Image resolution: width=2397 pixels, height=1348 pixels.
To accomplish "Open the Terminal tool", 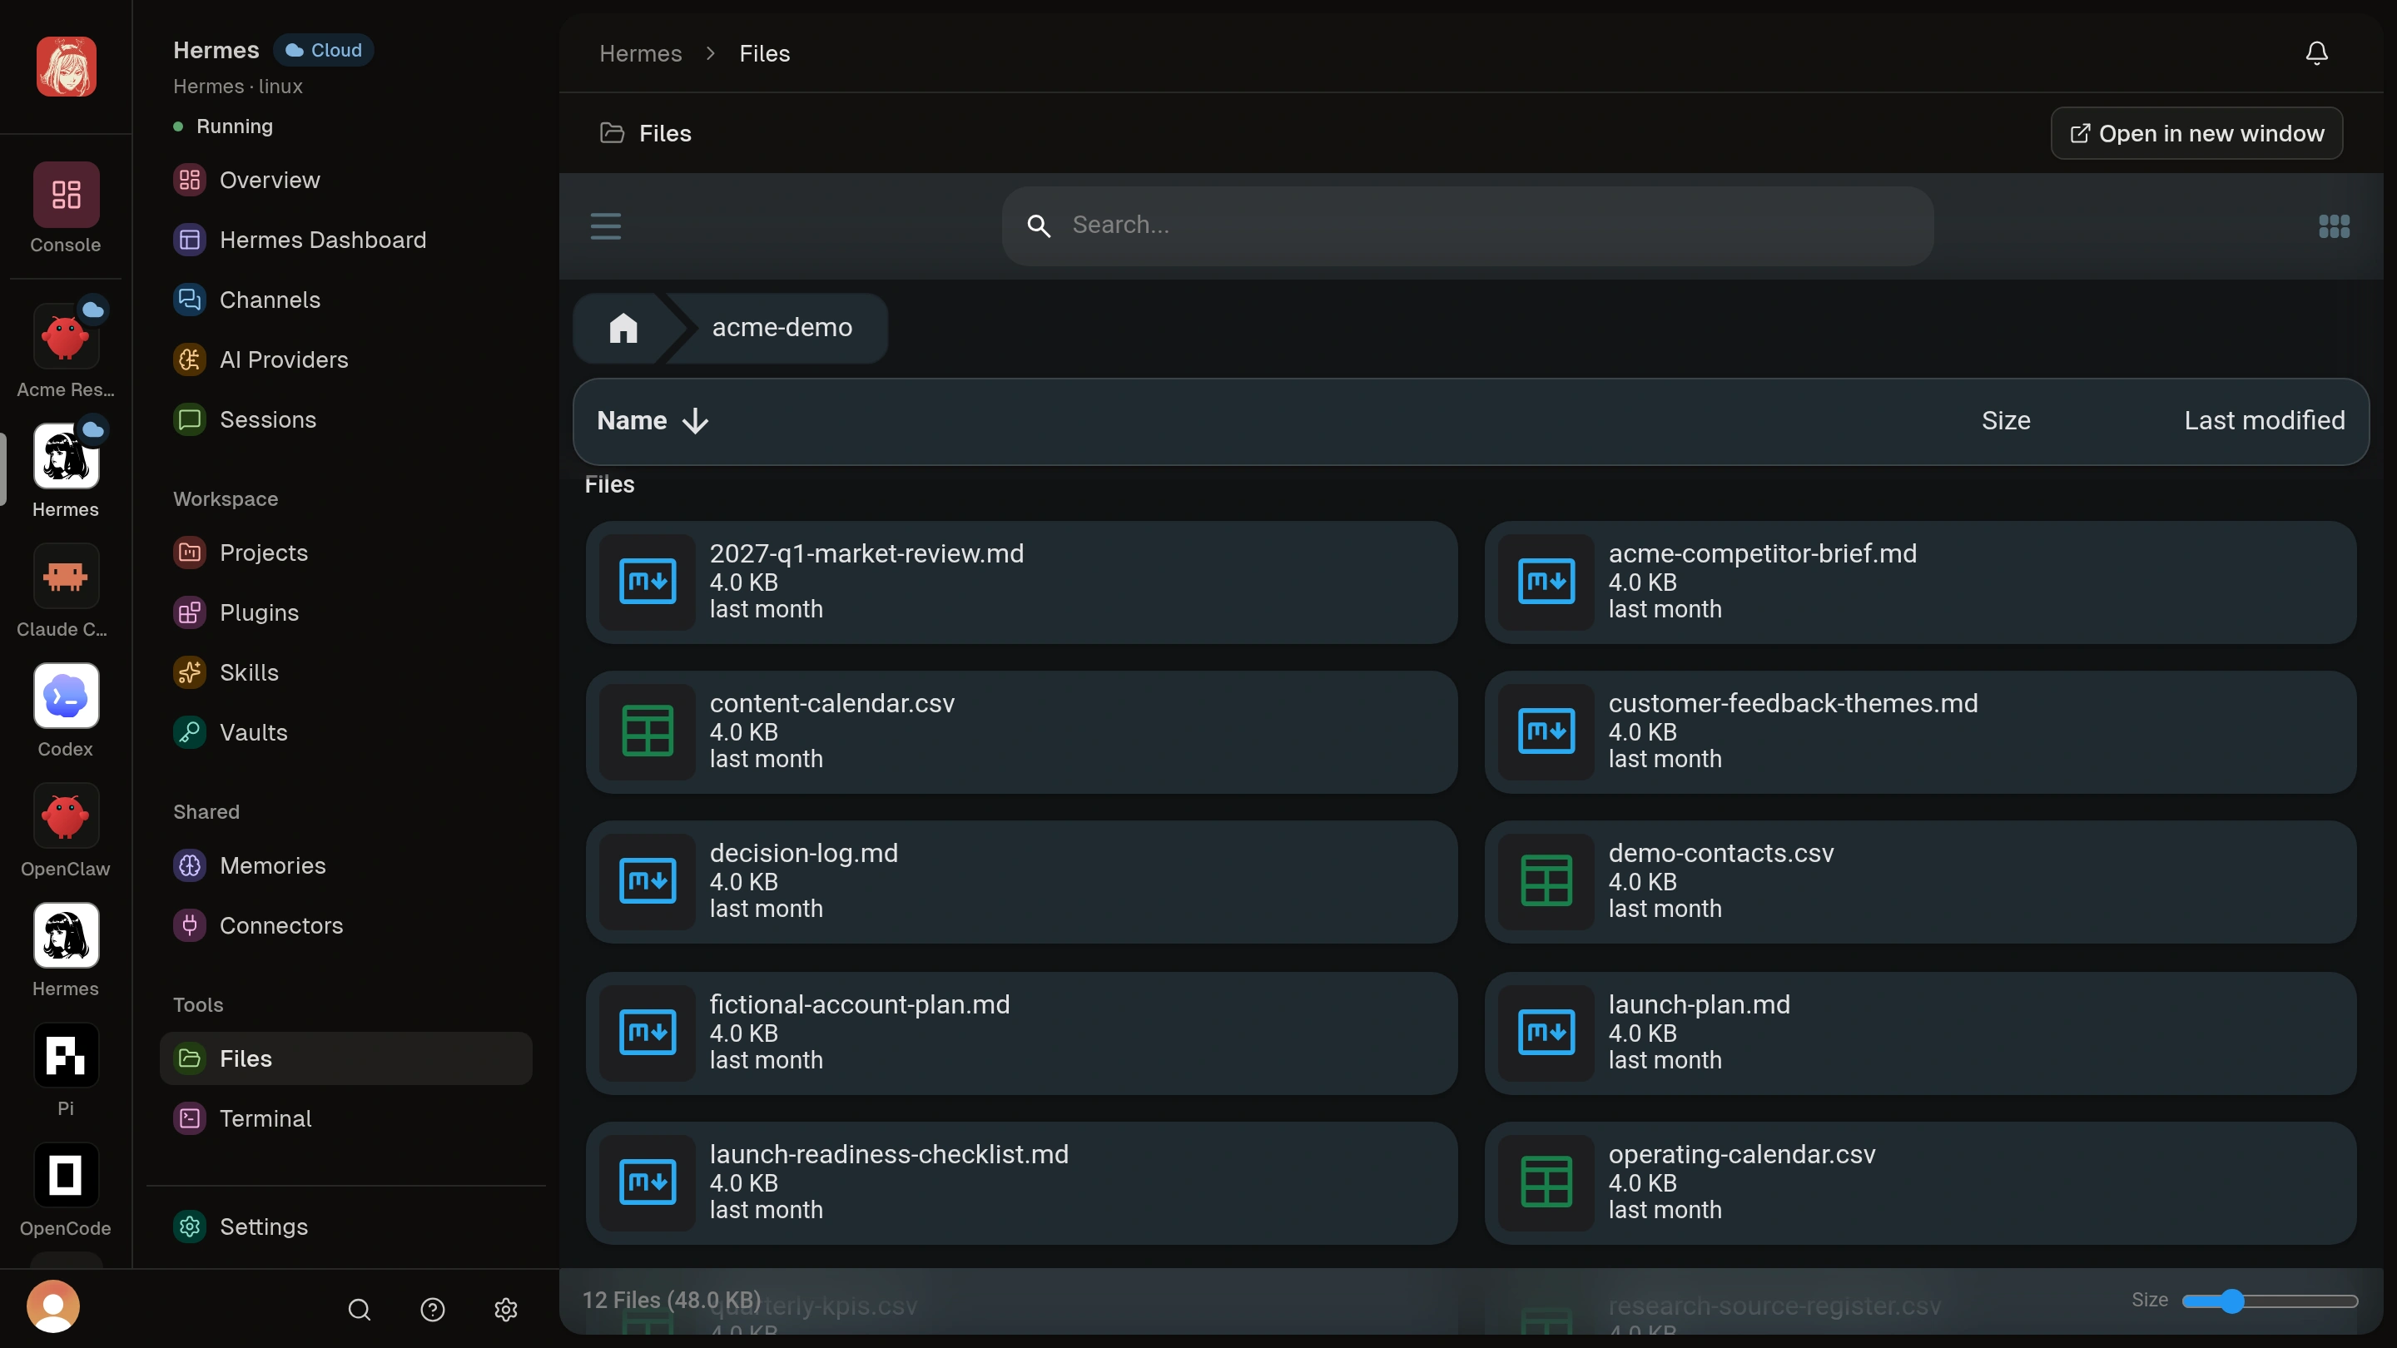I will click(x=345, y=1118).
